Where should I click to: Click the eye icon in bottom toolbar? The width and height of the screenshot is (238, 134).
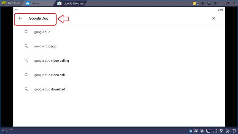(x=202, y=131)
